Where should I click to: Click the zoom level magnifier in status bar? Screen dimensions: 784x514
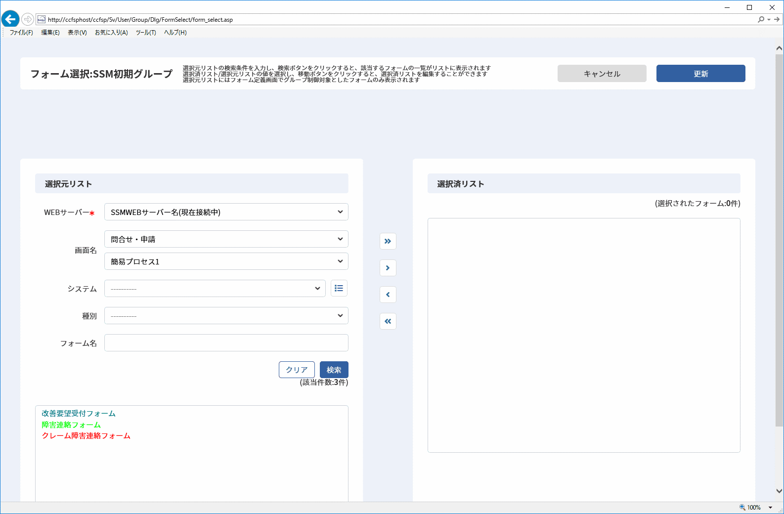click(742, 507)
